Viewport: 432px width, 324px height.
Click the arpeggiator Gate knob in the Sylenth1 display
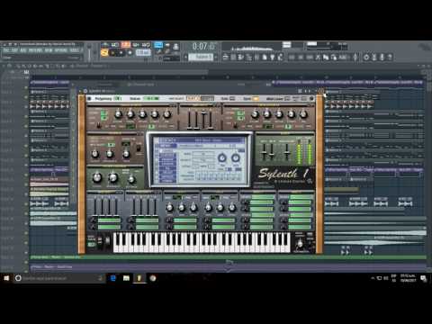coord(236,157)
